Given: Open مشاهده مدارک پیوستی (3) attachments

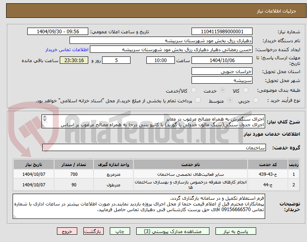Looking at the screenshot, I should coord(173,231).
